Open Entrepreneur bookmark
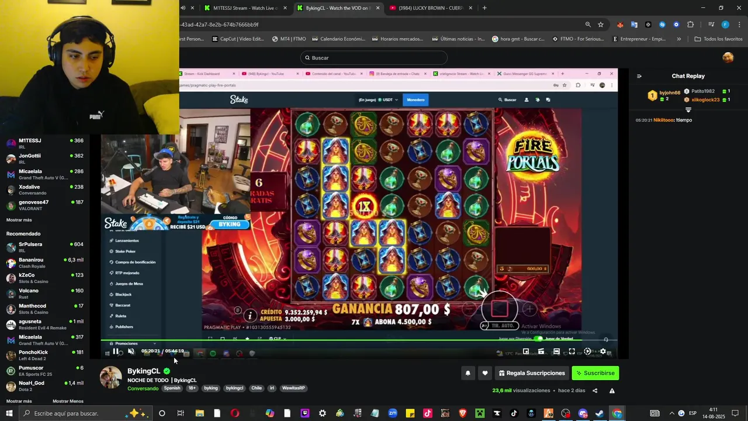 click(x=639, y=39)
